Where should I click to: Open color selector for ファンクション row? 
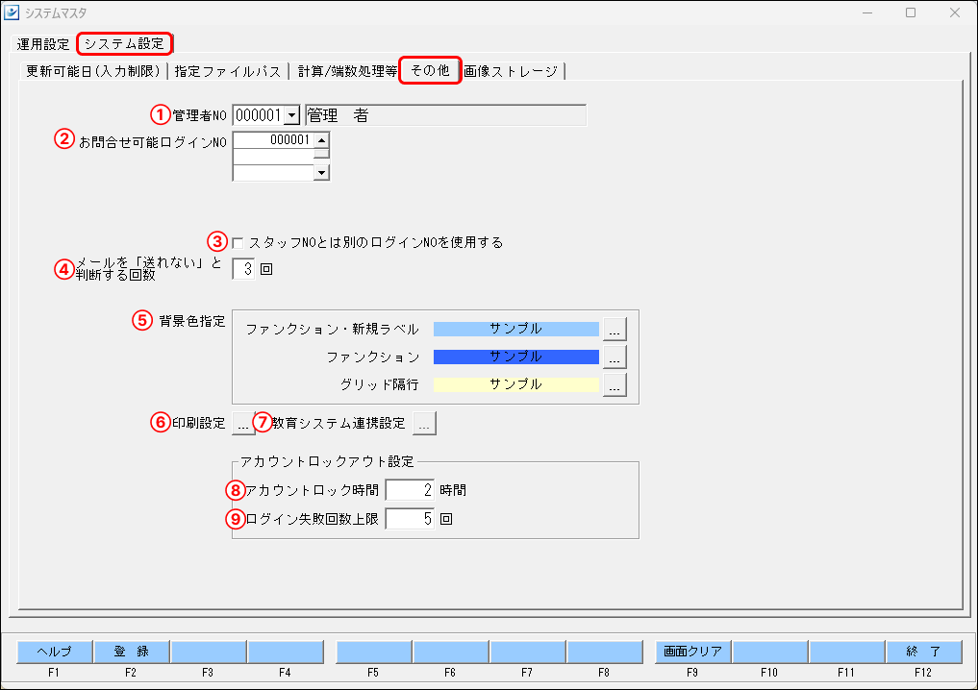click(614, 357)
